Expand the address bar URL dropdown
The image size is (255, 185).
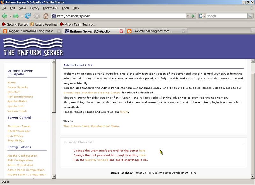[x=188, y=16]
